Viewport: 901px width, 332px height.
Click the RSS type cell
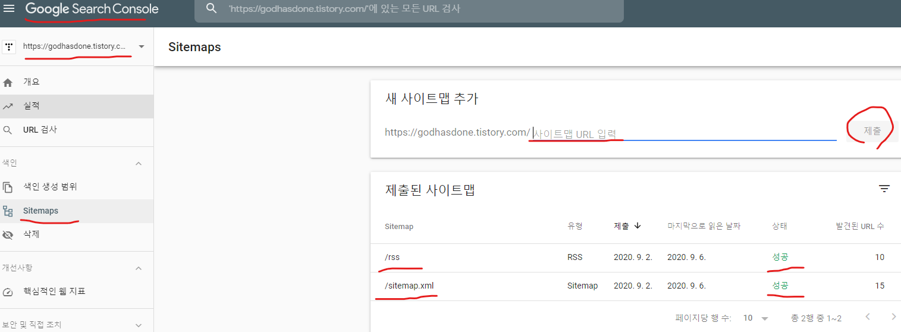click(x=575, y=257)
